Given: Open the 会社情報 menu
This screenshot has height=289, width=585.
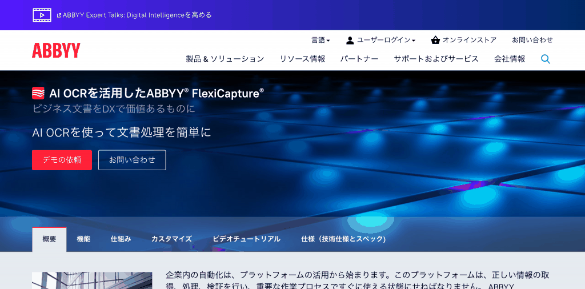Looking at the screenshot, I should (510, 59).
